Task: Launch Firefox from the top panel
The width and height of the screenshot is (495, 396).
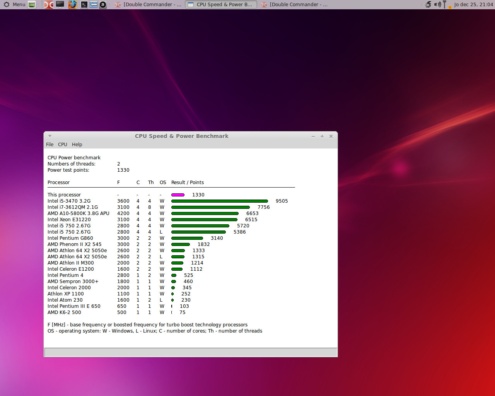Action: (72, 5)
